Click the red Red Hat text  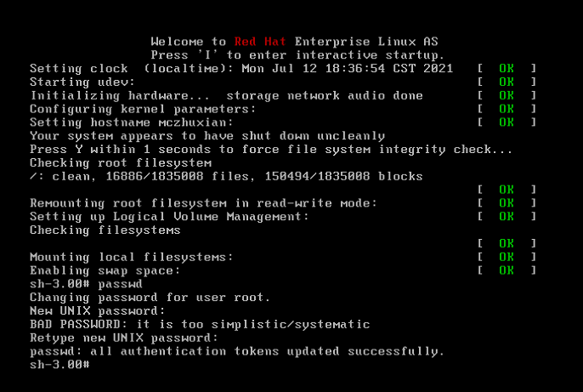pyautogui.click(x=260, y=42)
